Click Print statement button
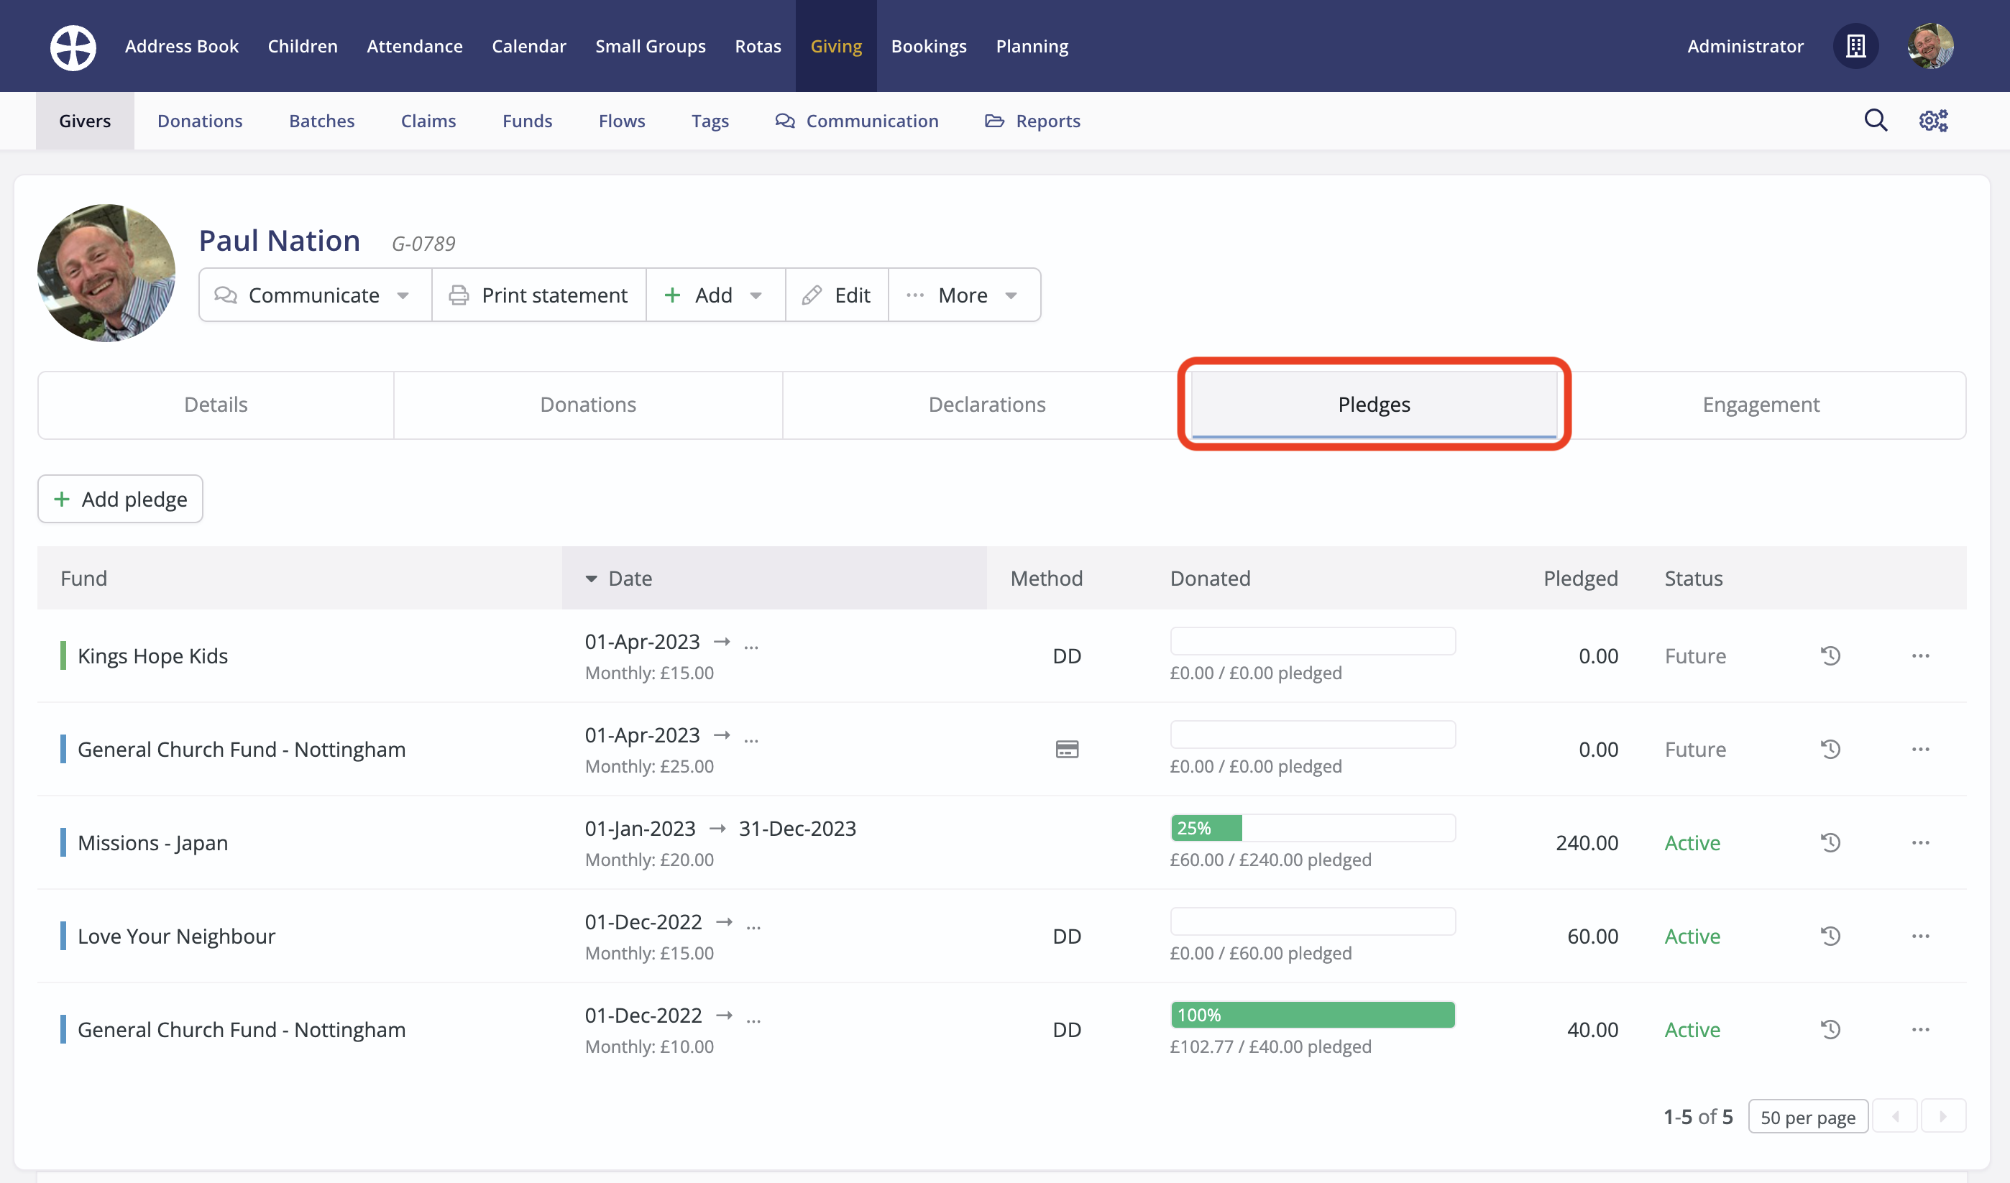The width and height of the screenshot is (2010, 1183). 538,295
